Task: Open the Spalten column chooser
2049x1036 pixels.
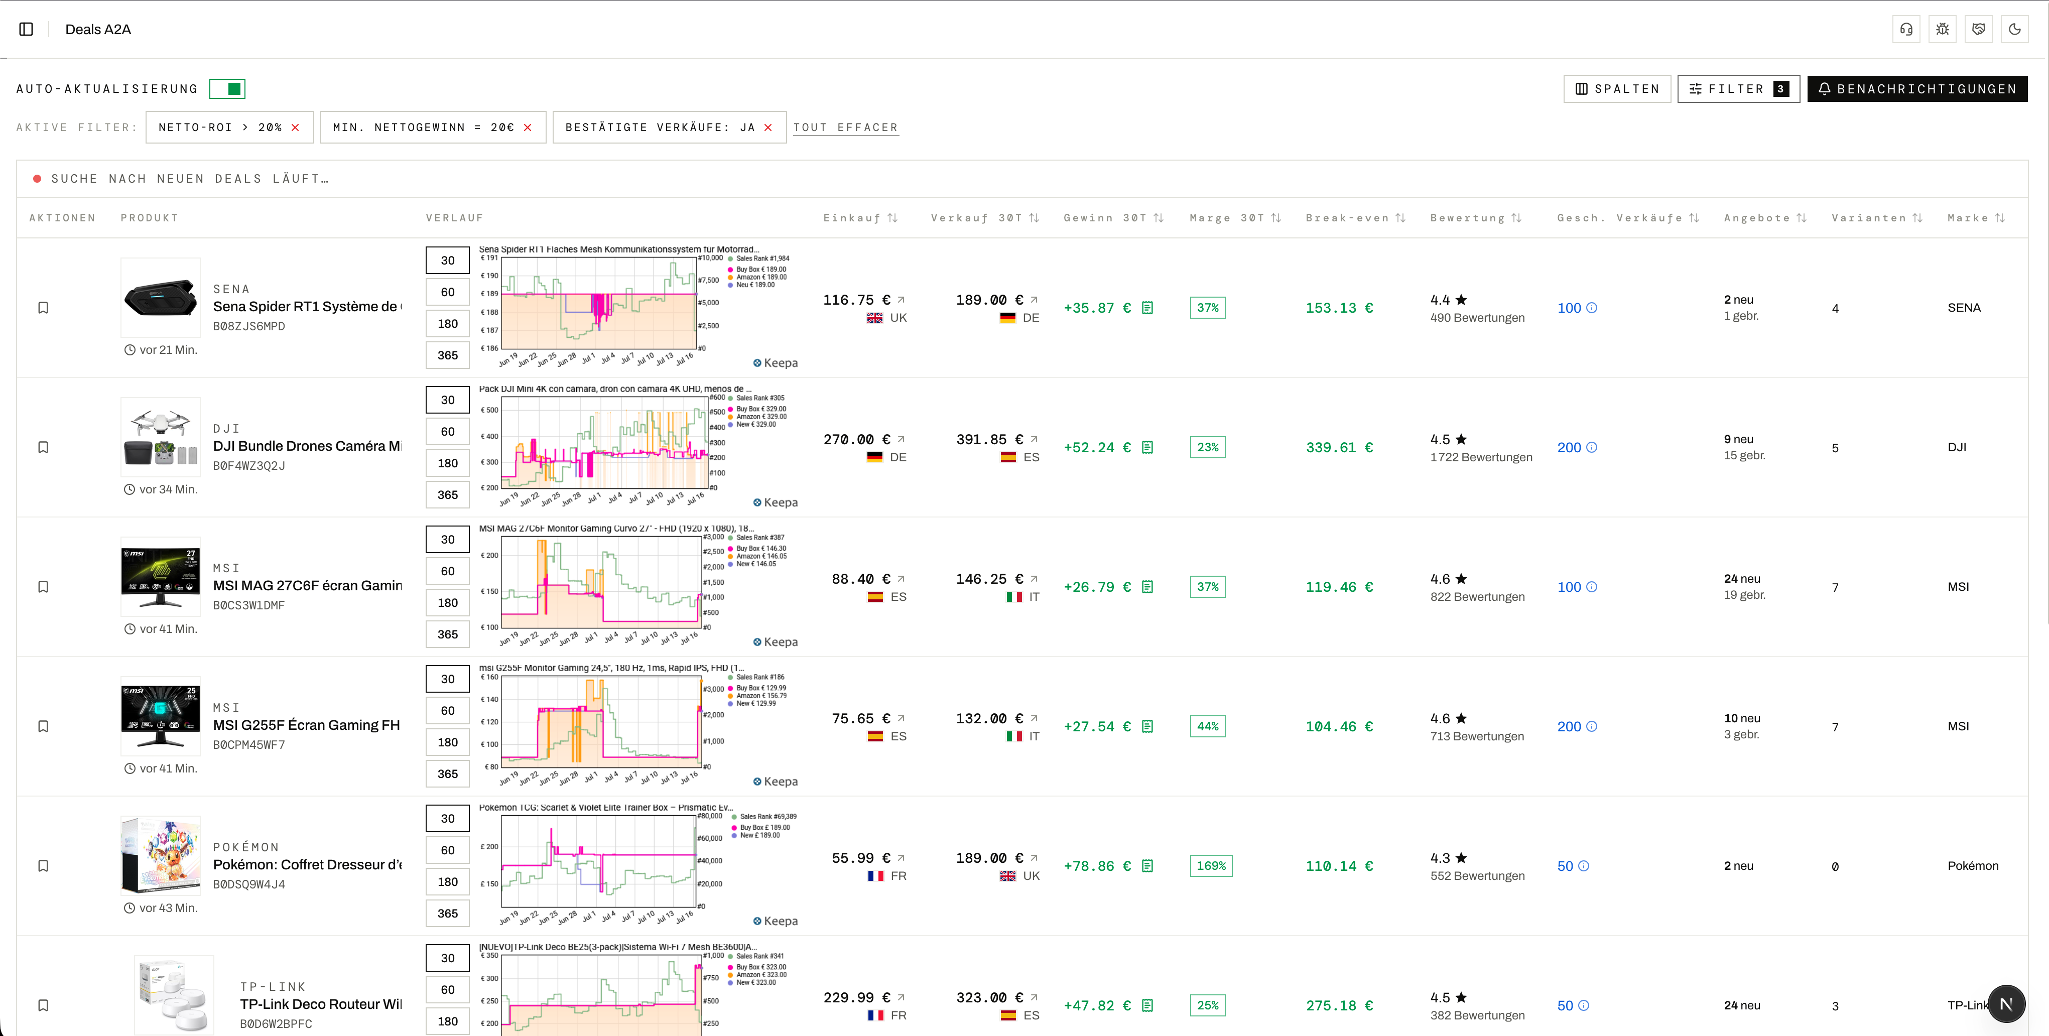Action: pos(1617,89)
